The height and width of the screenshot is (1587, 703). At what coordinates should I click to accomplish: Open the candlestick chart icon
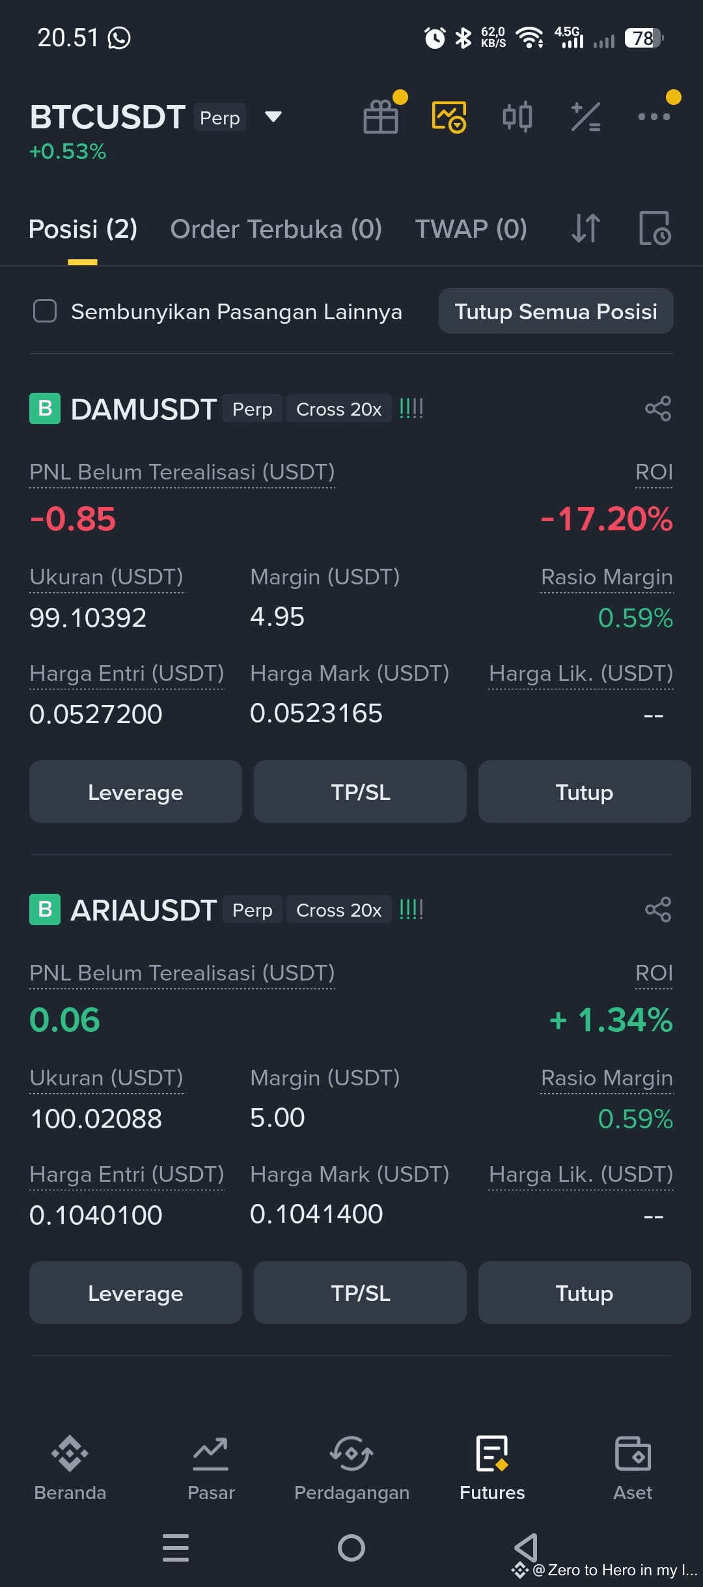coord(517,117)
